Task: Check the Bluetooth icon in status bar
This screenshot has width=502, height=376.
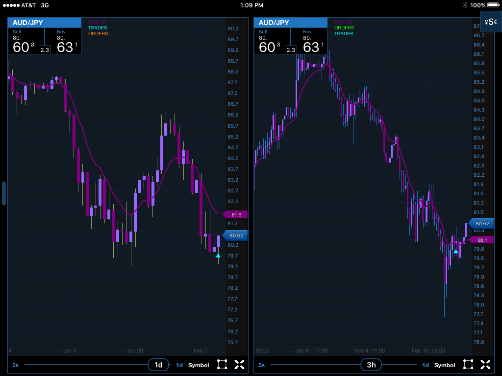Action: pos(465,5)
